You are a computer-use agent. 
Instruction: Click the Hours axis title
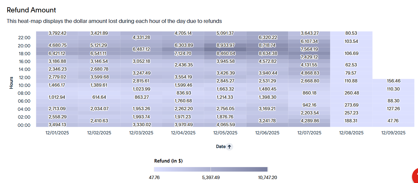click(11, 82)
